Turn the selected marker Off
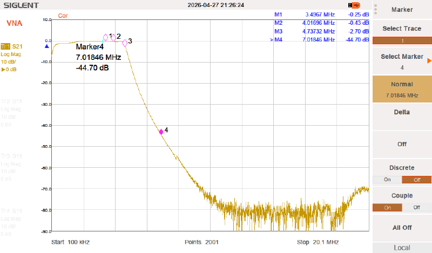The image size is (432, 253). pyautogui.click(x=402, y=144)
